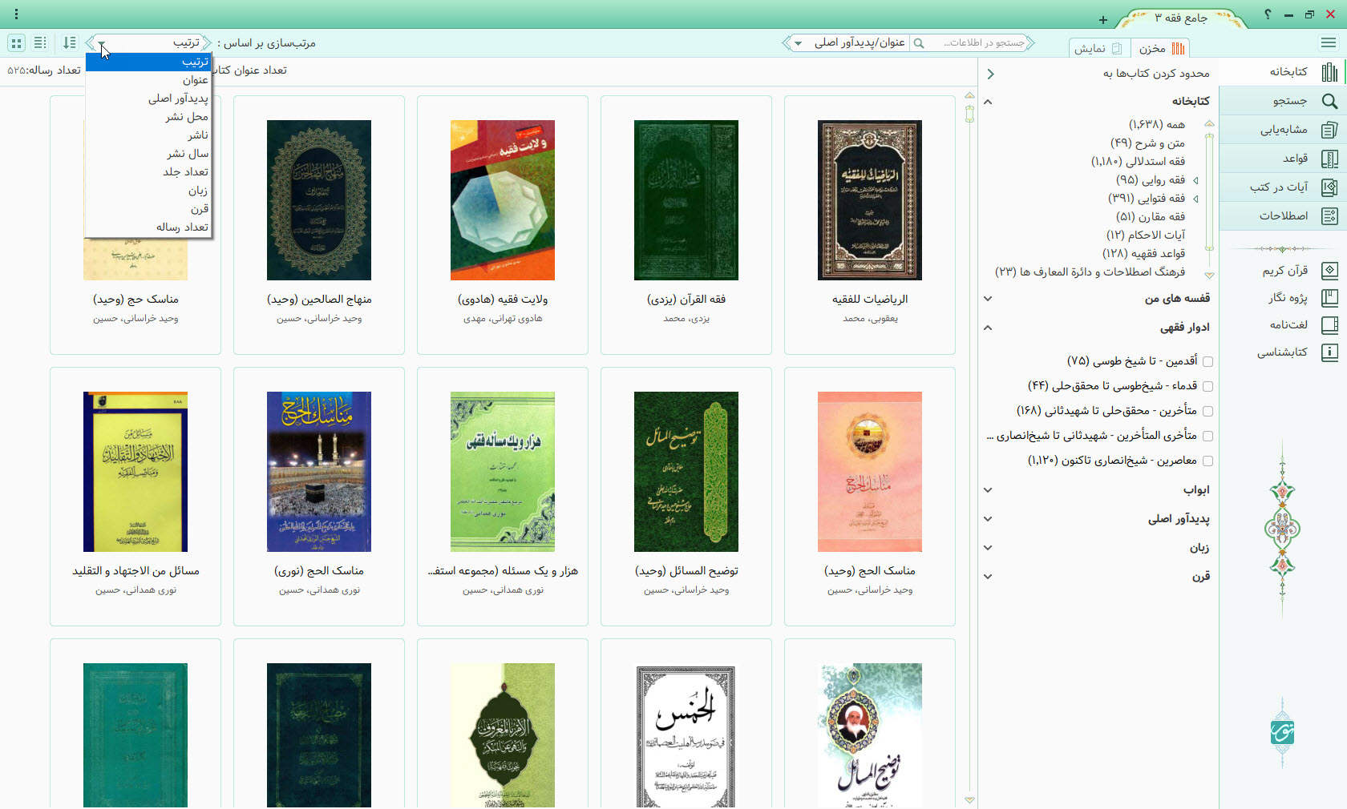The width and height of the screenshot is (1347, 809).
Task: Expand the فقه روایی tree node
Action: [x=1195, y=180]
